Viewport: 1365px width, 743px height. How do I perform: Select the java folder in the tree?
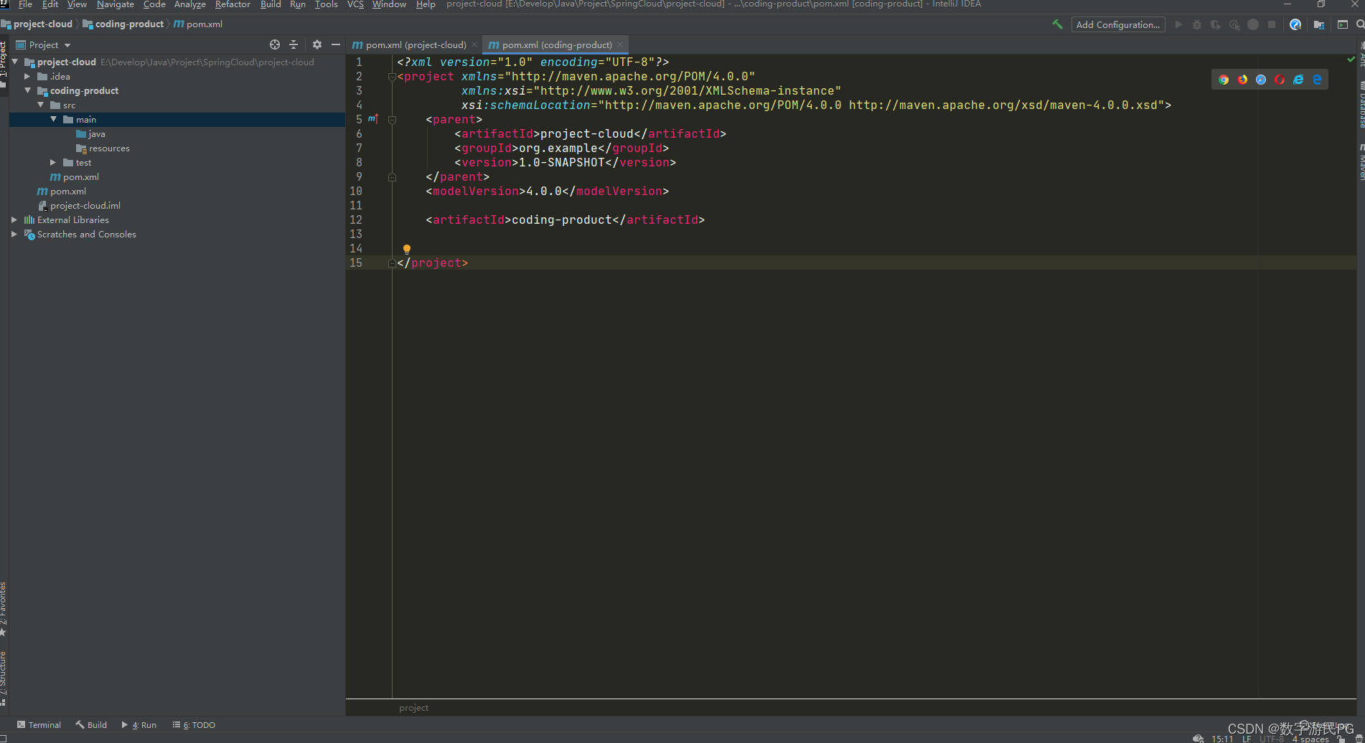tap(91, 133)
